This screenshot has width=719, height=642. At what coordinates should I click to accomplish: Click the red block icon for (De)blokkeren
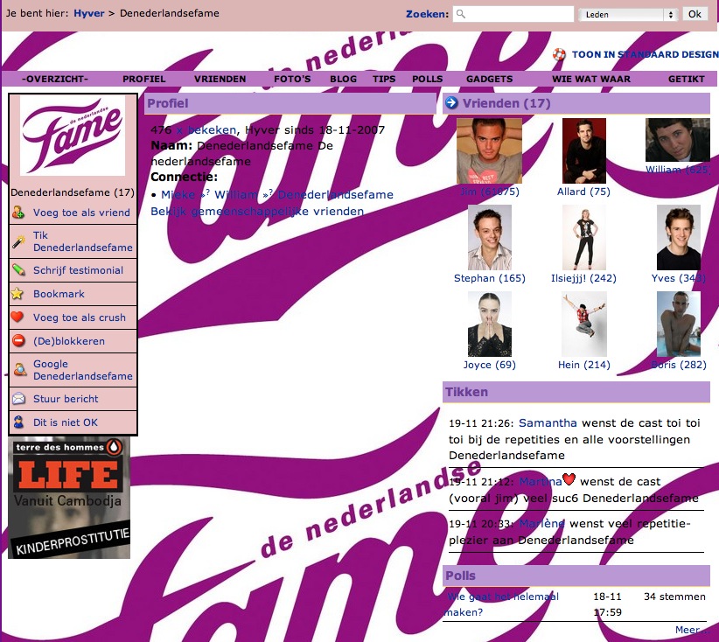pos(18,341)
